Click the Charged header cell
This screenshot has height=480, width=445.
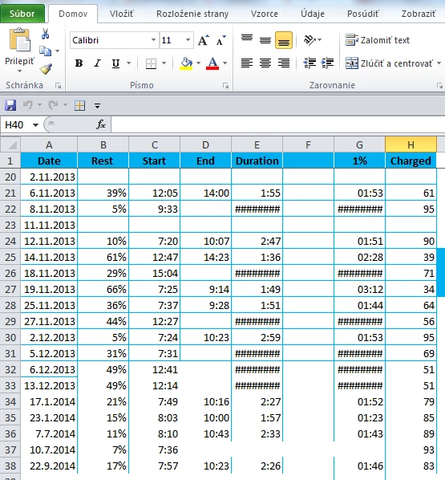pyautogui.click(x=411, y=161)
